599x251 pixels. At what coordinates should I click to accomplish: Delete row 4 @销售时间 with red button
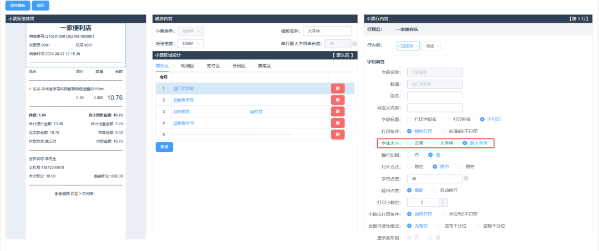(x=337, y=123)
